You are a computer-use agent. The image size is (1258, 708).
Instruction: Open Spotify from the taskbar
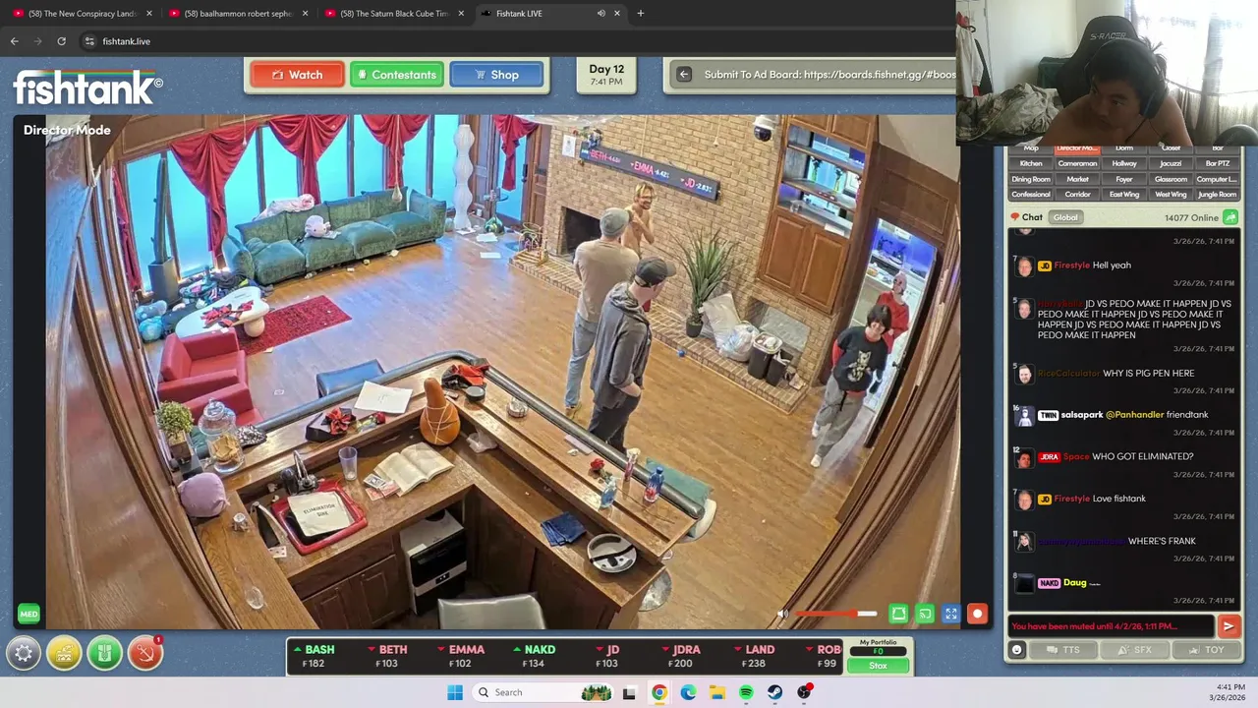coord(746,692)
